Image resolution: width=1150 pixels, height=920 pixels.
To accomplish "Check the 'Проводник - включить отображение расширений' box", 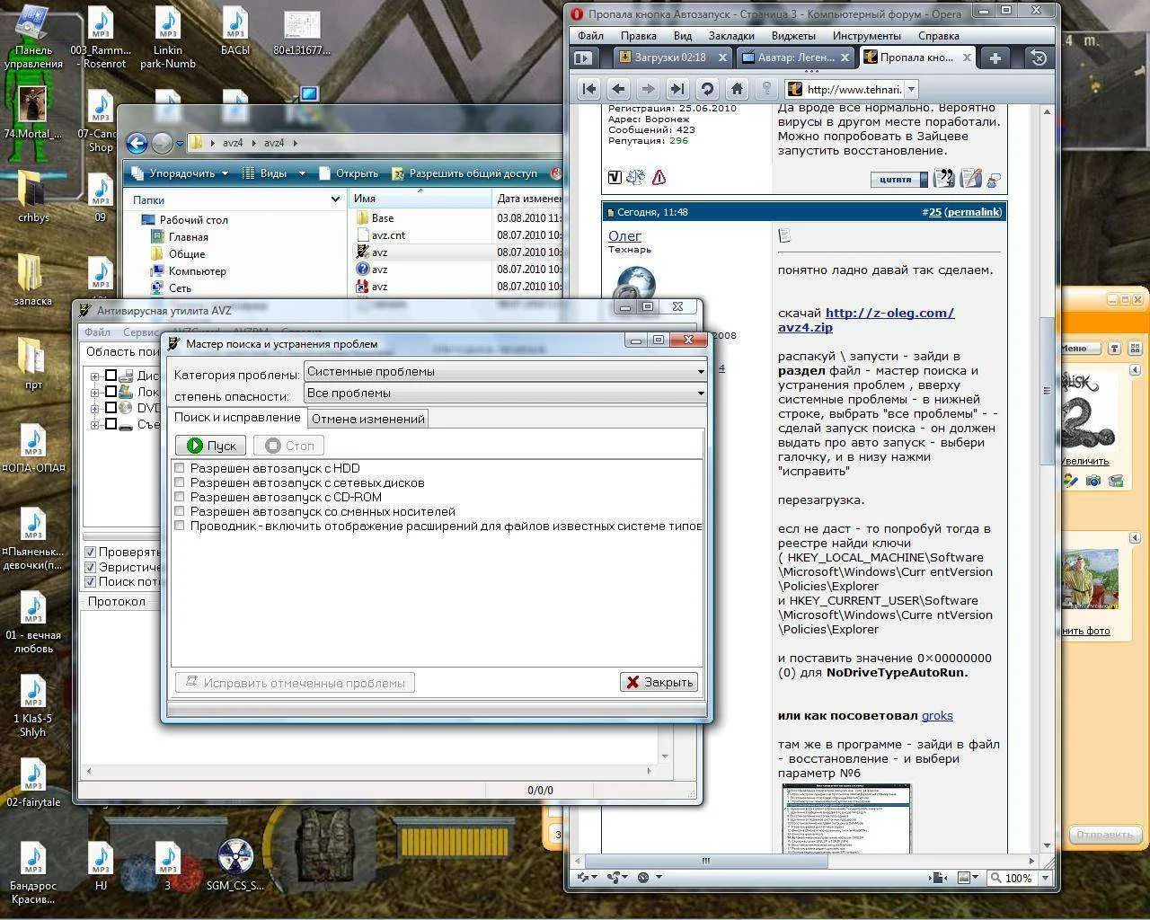I will [x=180, y=526].
